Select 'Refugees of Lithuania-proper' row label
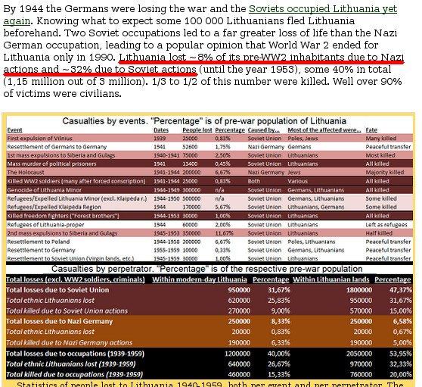This screenshot has height=387, width=422. (45, 225)
